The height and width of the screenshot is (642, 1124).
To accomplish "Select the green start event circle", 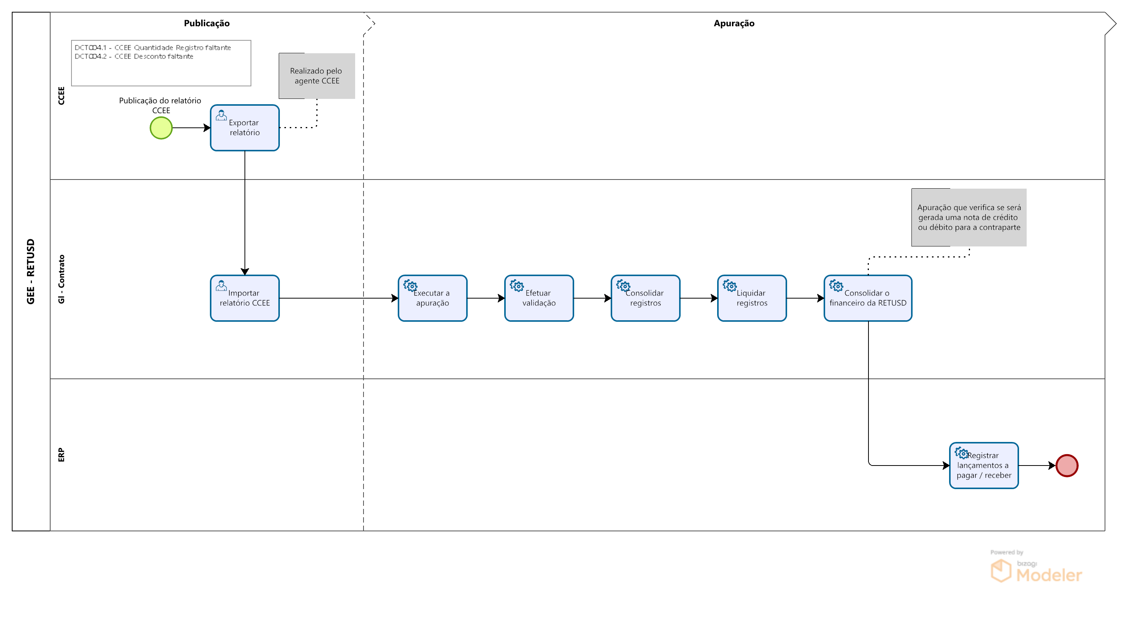I will click(161, 128).
